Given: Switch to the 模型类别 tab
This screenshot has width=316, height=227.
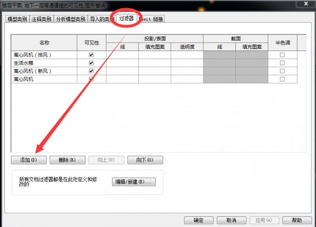Looking at the screenshot, I should [17, 19].
